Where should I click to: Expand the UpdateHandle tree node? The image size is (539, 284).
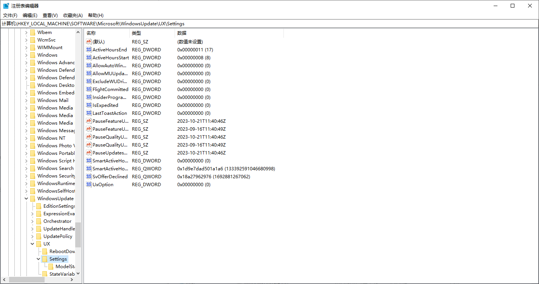33,228
